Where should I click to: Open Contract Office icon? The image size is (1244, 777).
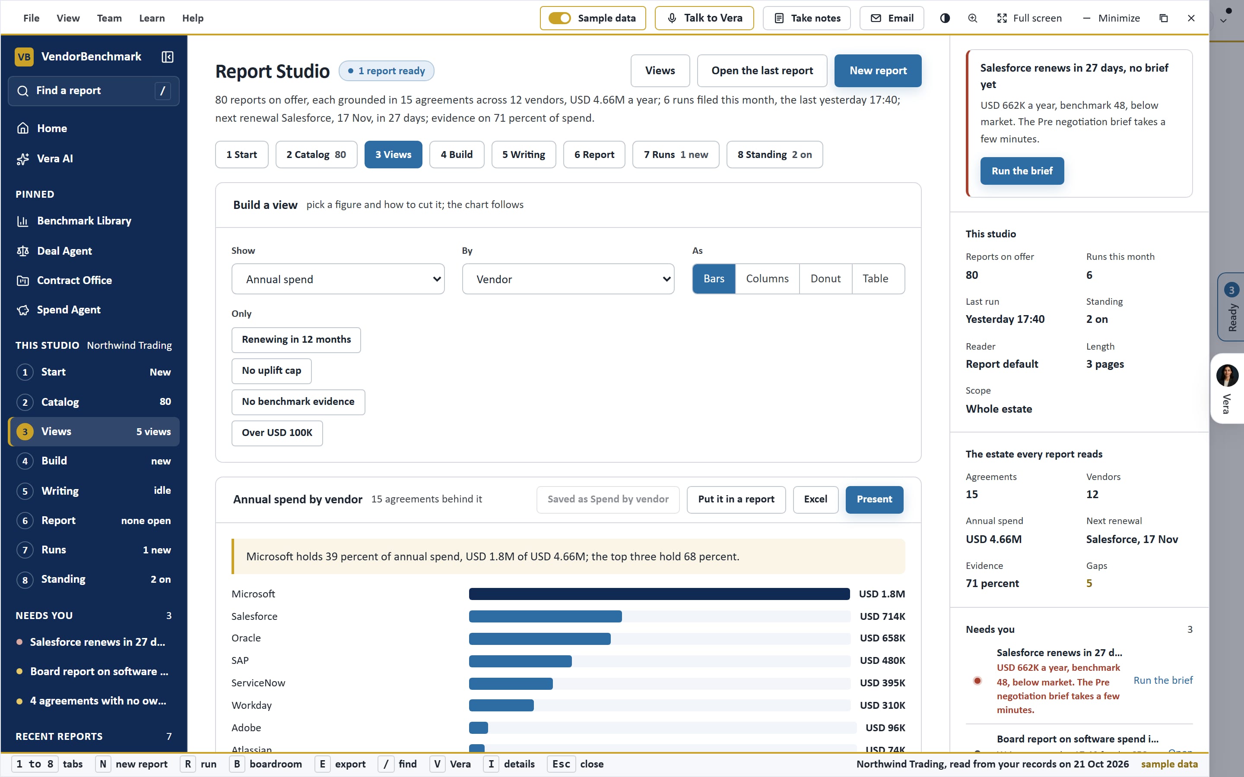click(22, 281)
